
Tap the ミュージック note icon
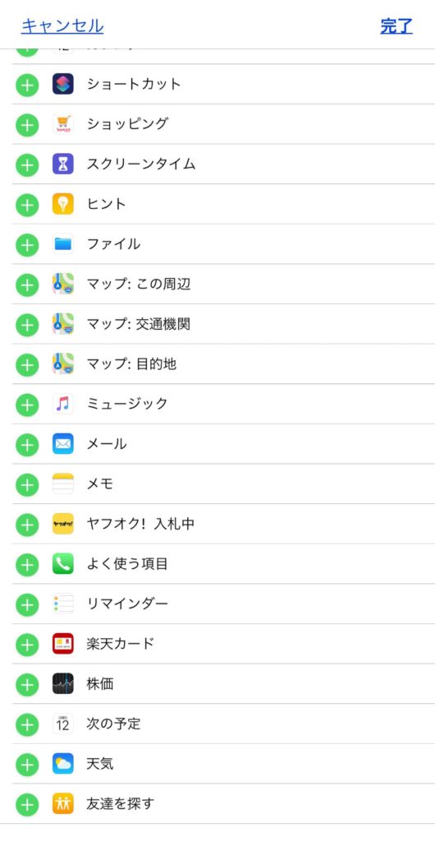[x=62, y=404]
